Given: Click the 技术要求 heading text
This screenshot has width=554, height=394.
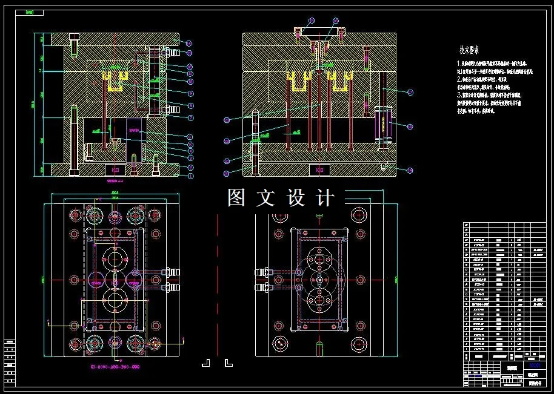Looking at the screenshot, I should [469, 51].
